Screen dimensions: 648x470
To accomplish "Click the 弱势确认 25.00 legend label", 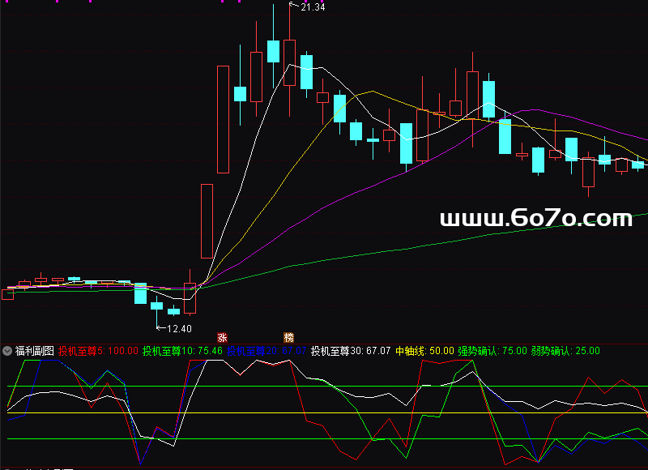I will 565,351.
